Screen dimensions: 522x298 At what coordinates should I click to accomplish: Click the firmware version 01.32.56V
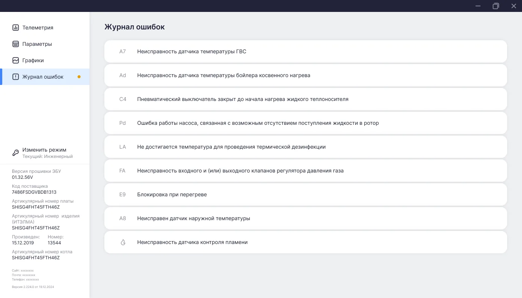click(22, 177)
